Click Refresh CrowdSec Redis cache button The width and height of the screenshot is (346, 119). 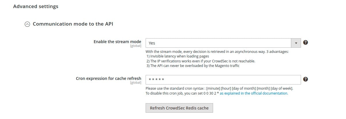pos(179,108)
